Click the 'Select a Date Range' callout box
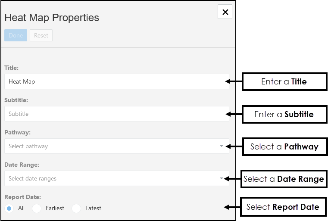Screen dimensions: 331x224 pyautogui.click(x=284, y=179)
